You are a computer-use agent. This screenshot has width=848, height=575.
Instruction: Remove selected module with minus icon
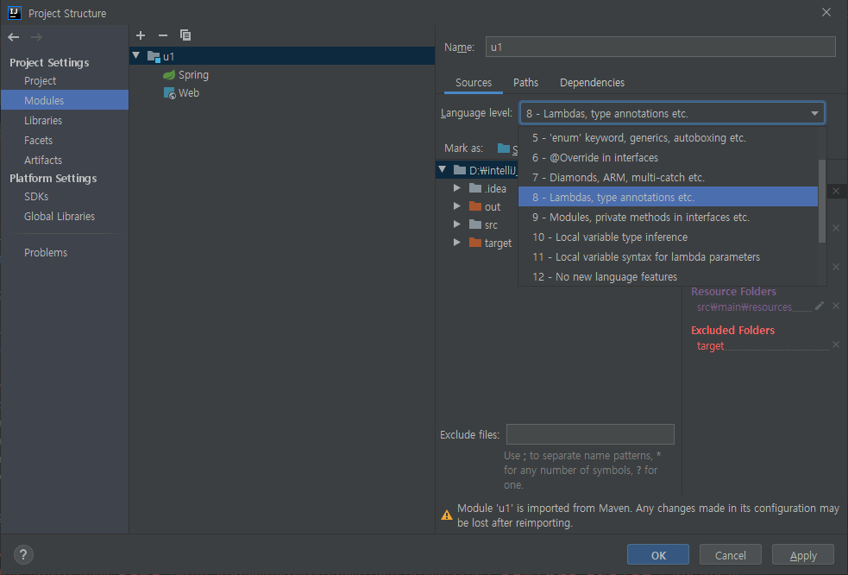pos(163,35)
